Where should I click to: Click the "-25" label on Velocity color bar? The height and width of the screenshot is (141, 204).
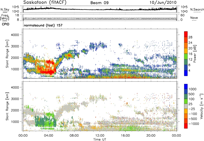(192, 109)
